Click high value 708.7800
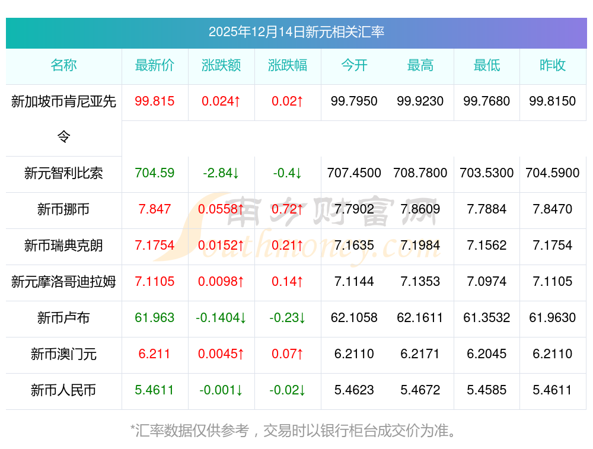The image size is (593, 449). 420,173
